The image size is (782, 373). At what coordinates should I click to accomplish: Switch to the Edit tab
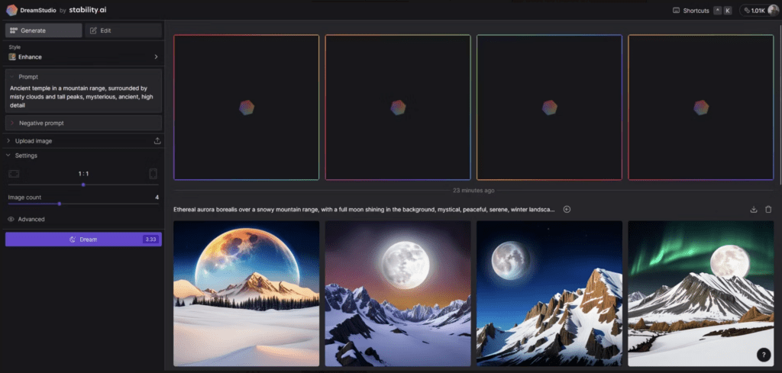click(123, 31)
